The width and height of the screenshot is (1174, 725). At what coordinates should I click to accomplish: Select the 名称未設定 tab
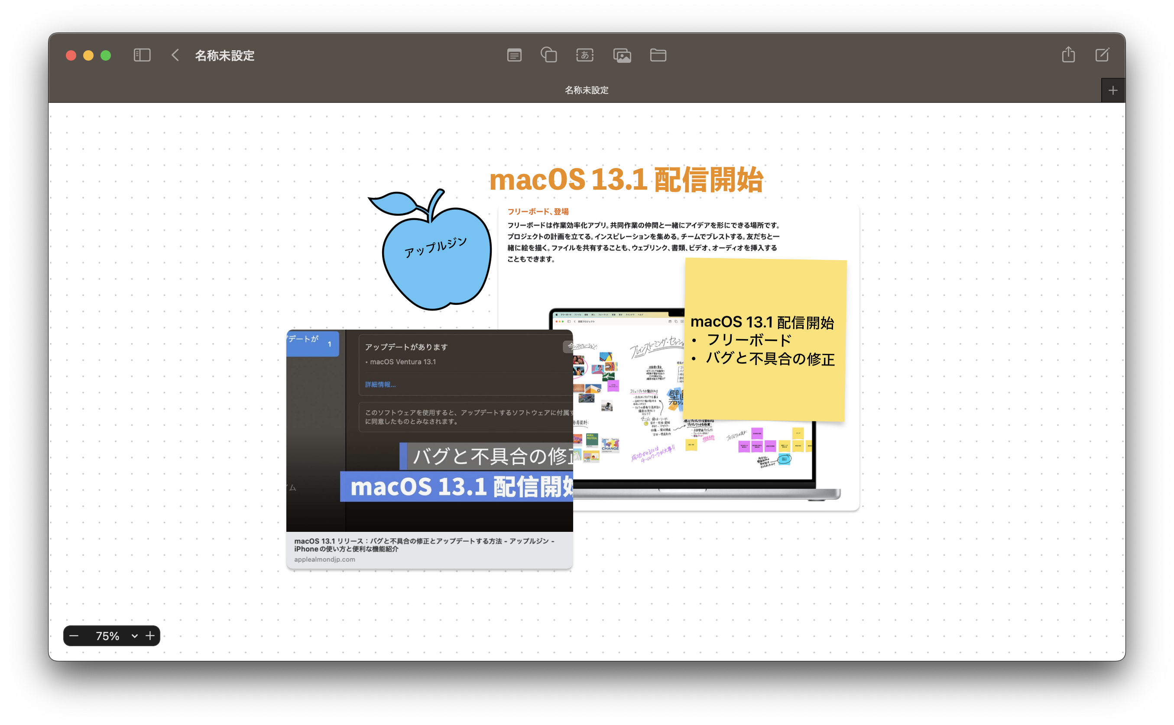[x=587, y=90]
